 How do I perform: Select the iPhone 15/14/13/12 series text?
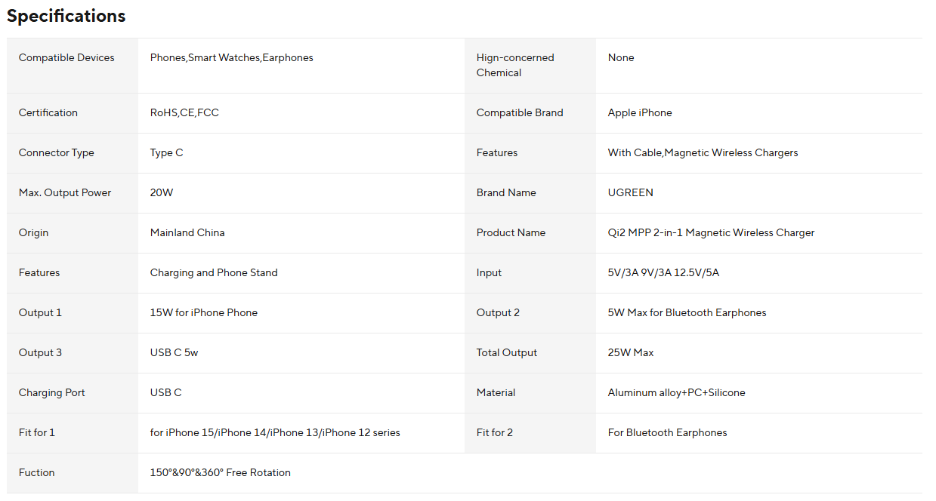click(275, 432)
